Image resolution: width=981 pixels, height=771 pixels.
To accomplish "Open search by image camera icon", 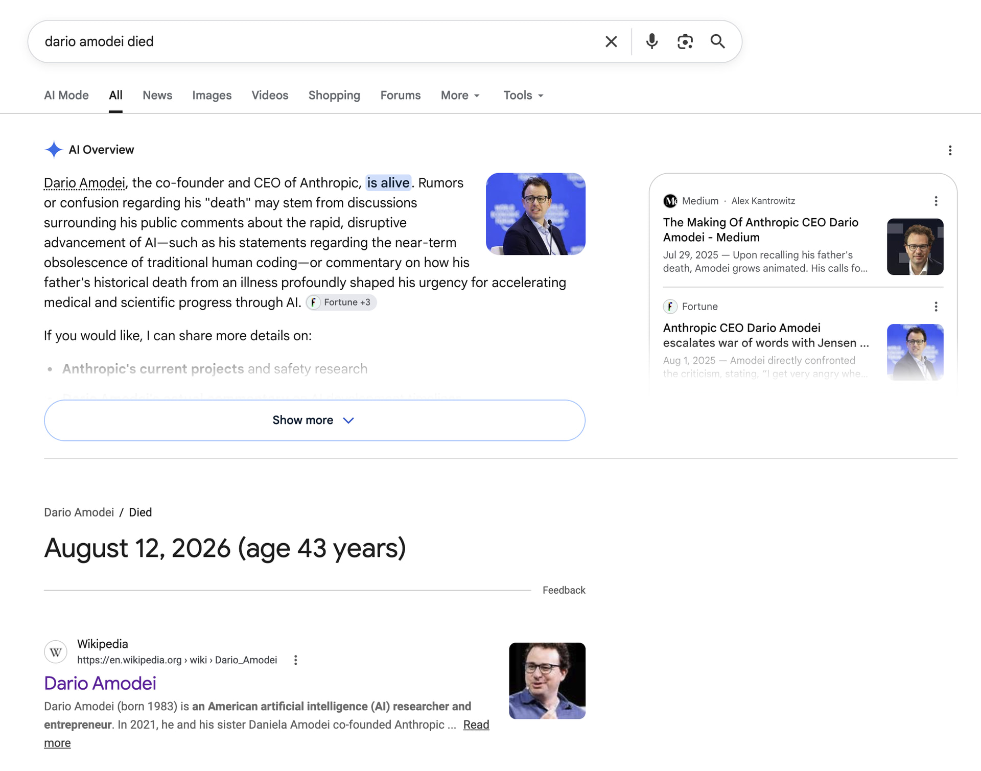I will [x=685, y=41].
